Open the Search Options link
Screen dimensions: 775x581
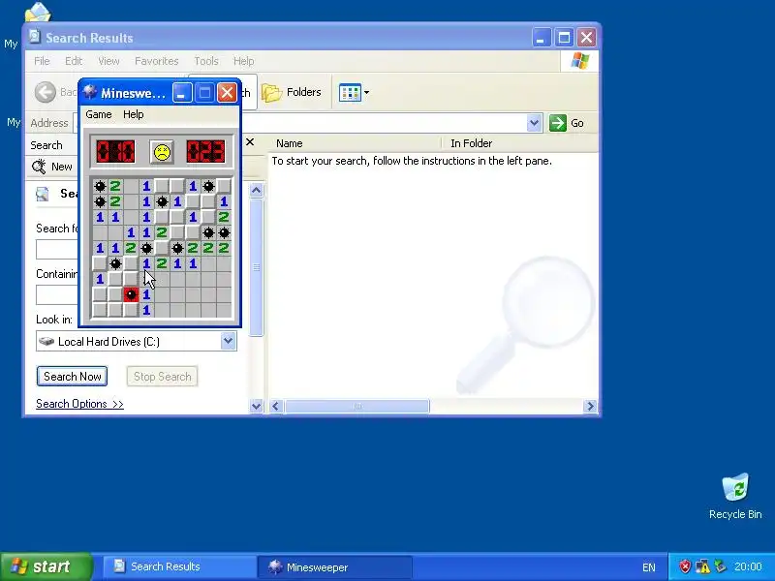pyautogui.click(x=79, y=404)
